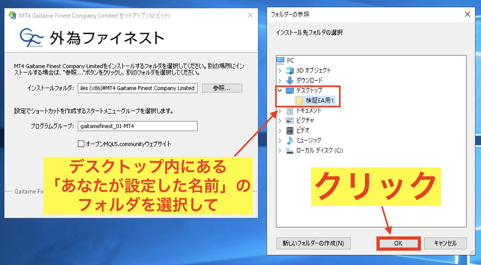Select the ローカル ディスク (C:) label
481x265 pixels.
point(320,150)
